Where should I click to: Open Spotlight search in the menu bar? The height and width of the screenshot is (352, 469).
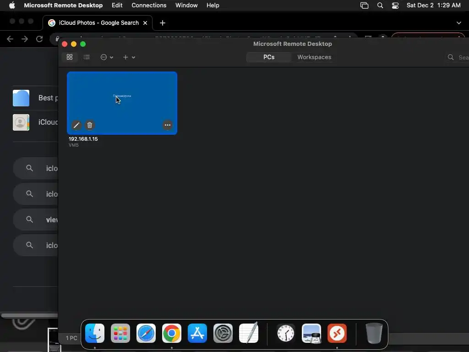click(x=380, y=5)
